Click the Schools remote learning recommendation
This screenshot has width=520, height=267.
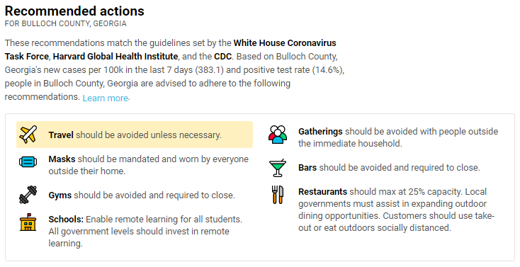[145, 231]
